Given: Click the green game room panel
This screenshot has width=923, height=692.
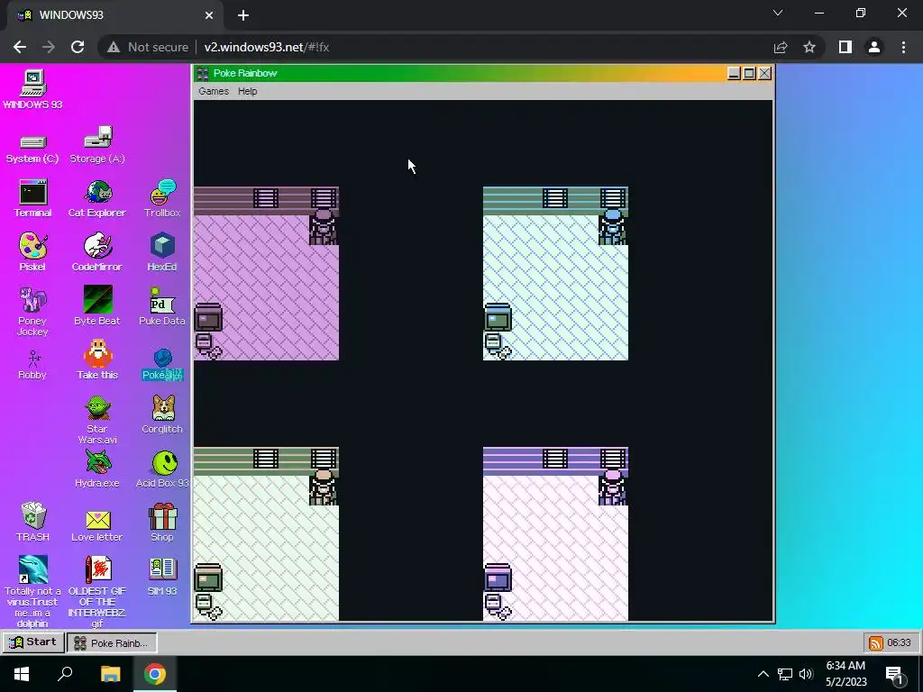Looking at the screenshot, I should 266,534.
